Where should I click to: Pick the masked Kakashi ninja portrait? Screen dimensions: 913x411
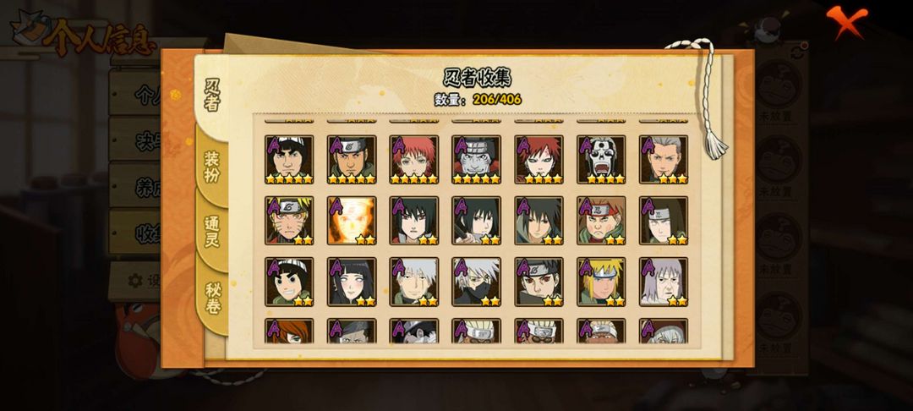tap(476, 282)
